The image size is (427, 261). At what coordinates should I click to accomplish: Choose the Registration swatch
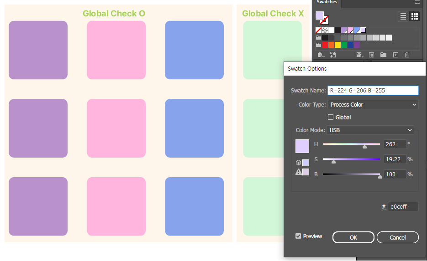325,30
